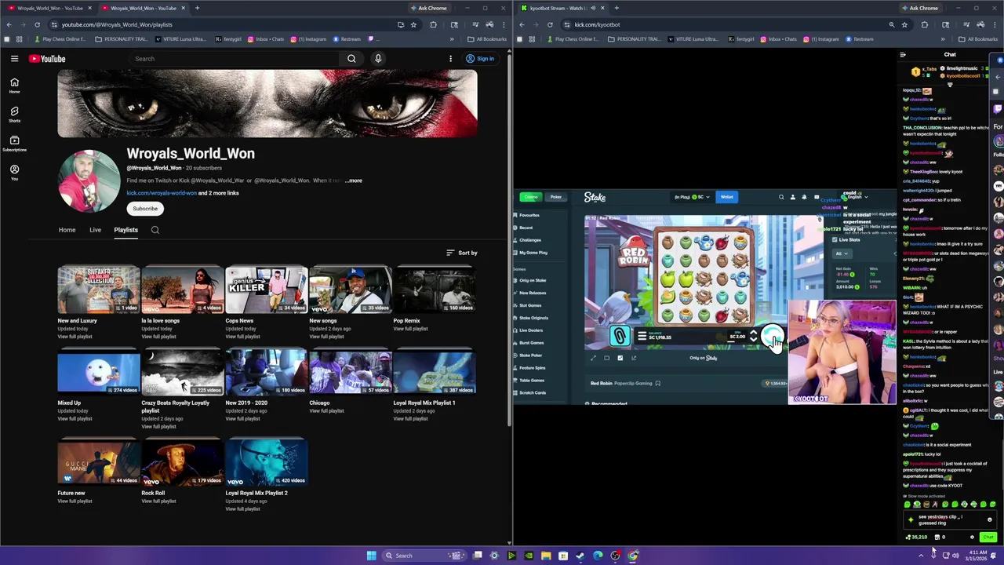Viewport: 1004px width, 565px height.
Task: Click the Stake search icon
Action: (x=781, y=197)
